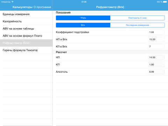Open 'ABV на основе таблицы'
168x126 pixels.
click(26, 29)
